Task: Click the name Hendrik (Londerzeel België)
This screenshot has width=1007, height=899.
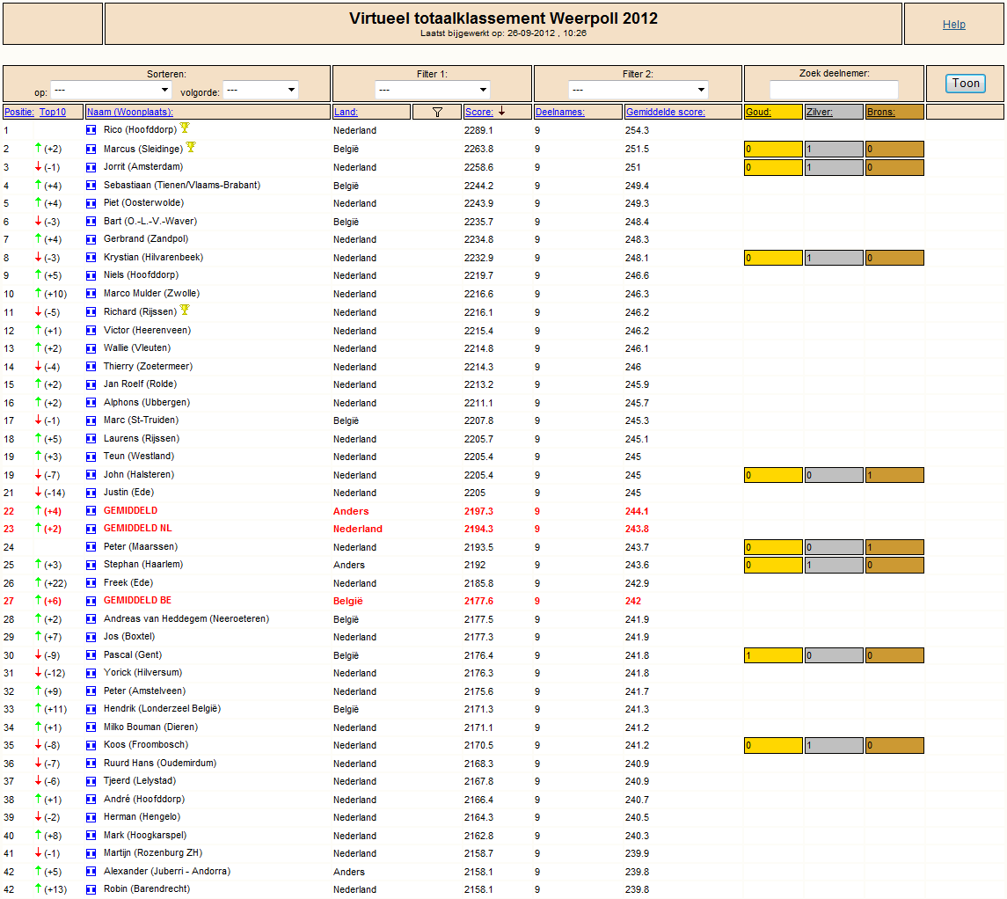Action: click(162, 709)
